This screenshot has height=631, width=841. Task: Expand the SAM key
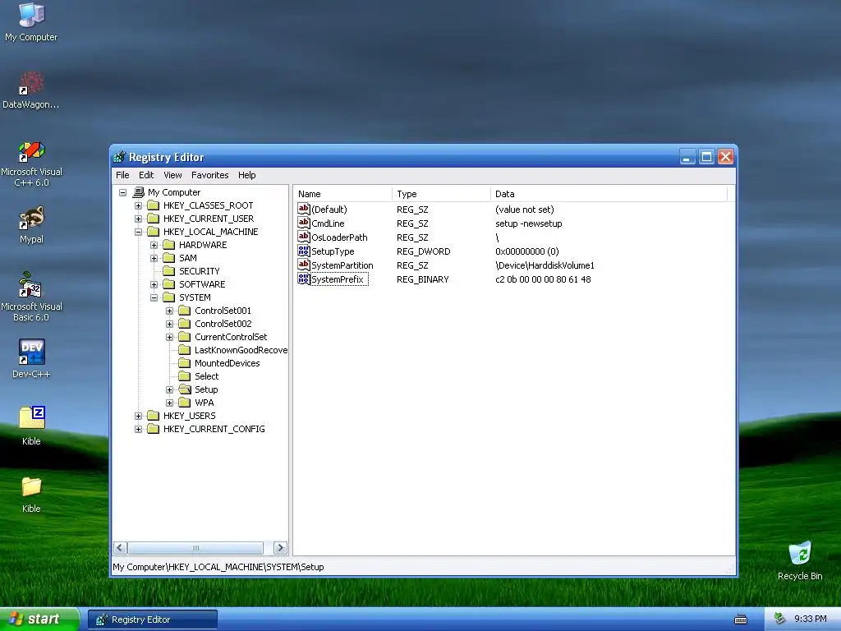[154, 258]
